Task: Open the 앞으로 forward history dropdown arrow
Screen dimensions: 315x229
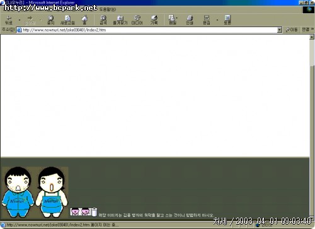Action: click(x=40, y=20)
